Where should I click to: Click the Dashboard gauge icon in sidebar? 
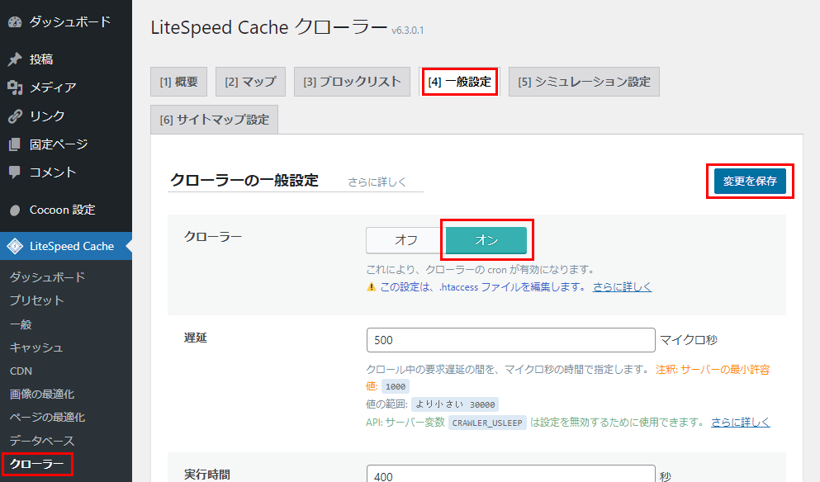coord(15,22)
